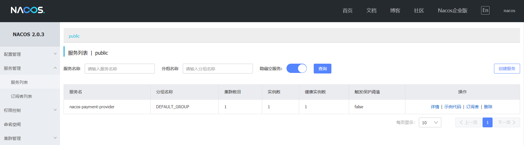This screenshot has width=524, height=145.
Task: Click the NACOS logo
Action: point(28,10)
